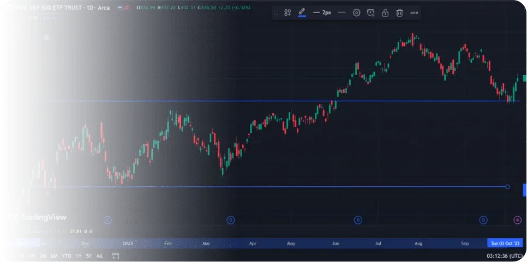Select the 6M time range
Viewport: 527px width, 262px height.
tap(54, 256)
